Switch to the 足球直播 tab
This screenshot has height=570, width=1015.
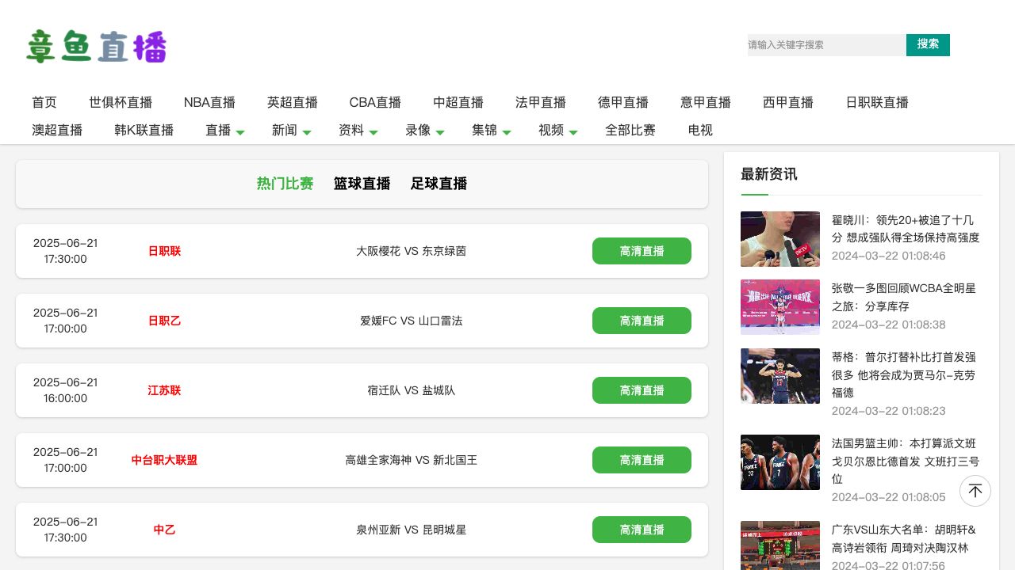click(x=439, y=184)
